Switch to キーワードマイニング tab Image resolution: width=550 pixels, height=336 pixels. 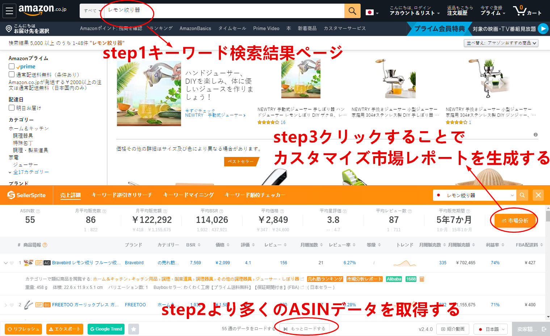tap(188, 195)
